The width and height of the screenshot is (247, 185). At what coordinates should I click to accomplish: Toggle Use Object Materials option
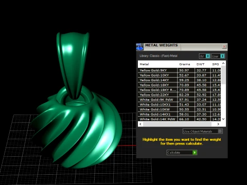click(203, 132)
